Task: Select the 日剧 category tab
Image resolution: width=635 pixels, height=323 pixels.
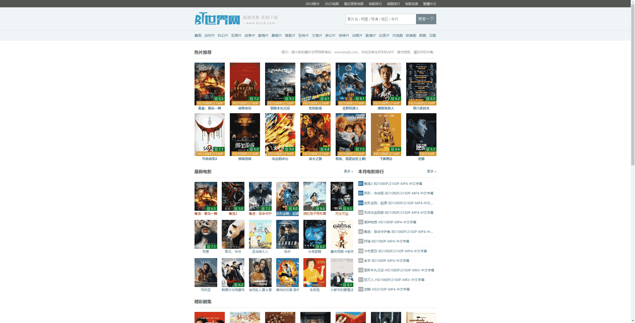Action: pyautogui.click(x=433, y=35)
